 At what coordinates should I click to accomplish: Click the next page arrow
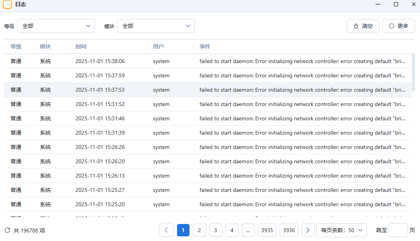308,230
